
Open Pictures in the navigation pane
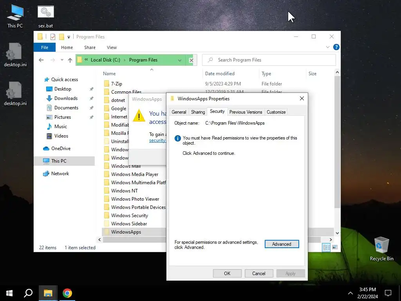pos(62,117)
